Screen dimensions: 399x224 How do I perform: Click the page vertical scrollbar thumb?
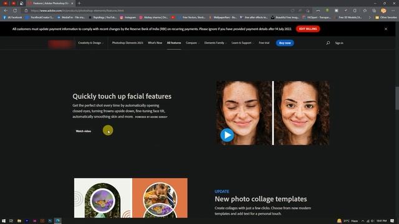397,98
